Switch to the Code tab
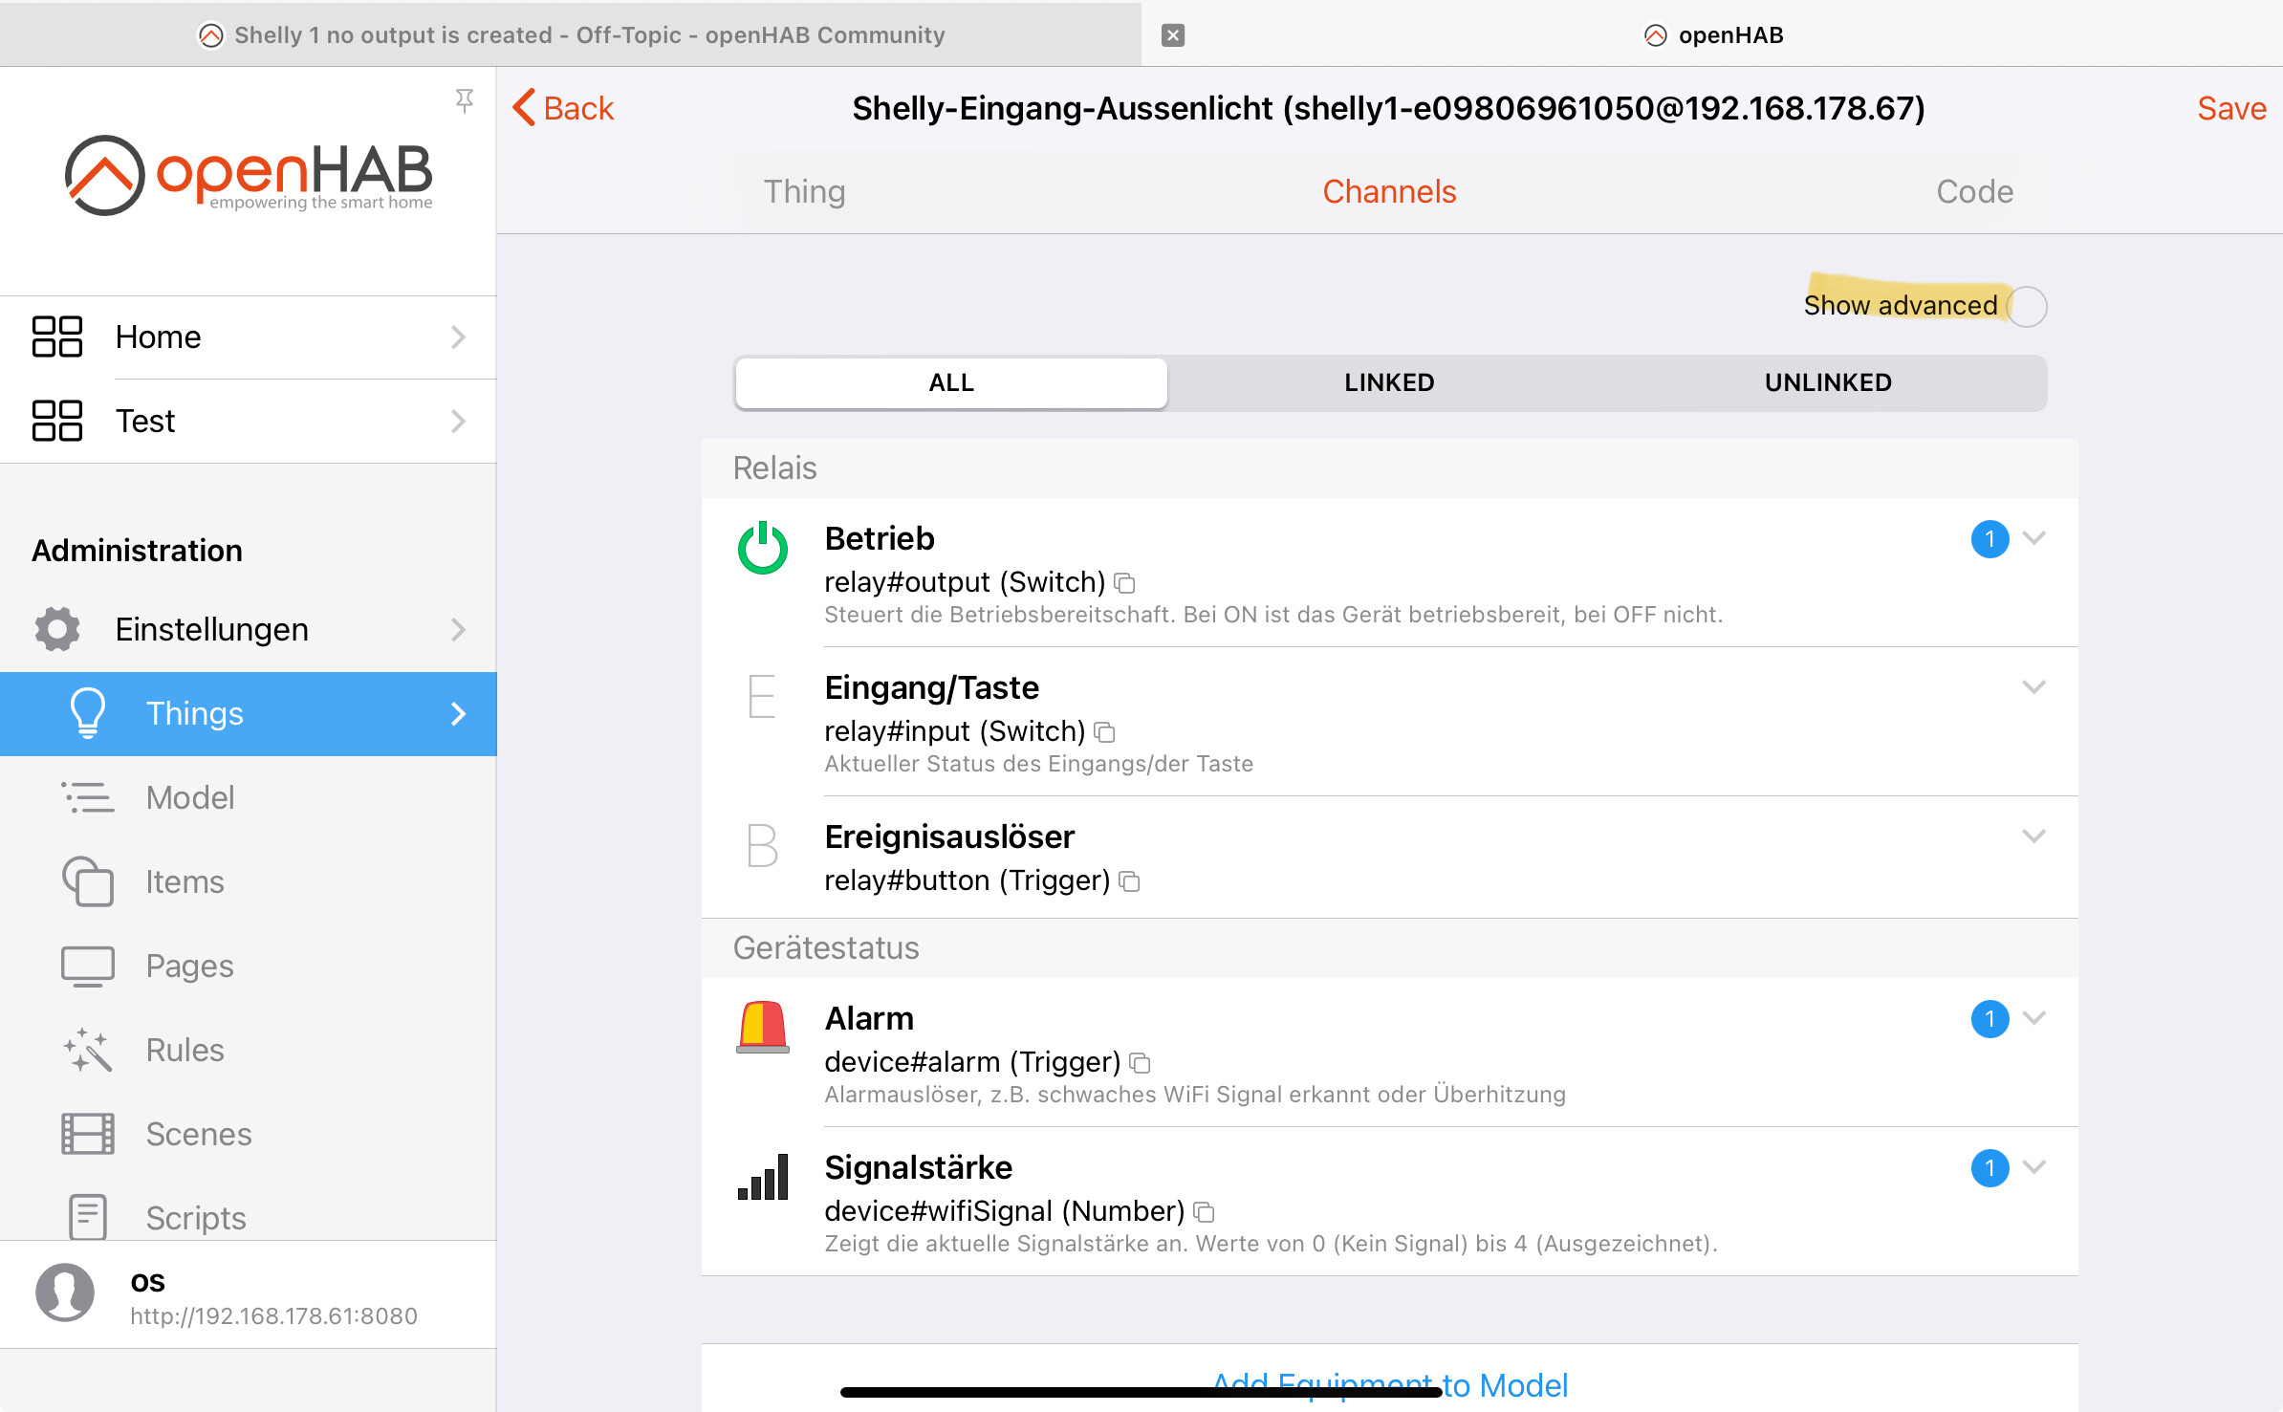The image size is (2283, 1412). coord(1974,191)
